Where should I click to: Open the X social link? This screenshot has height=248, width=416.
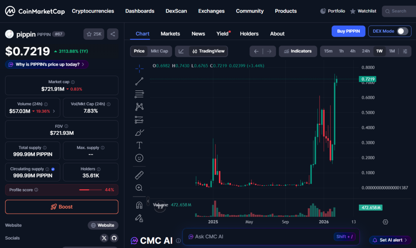coord(104,238)
